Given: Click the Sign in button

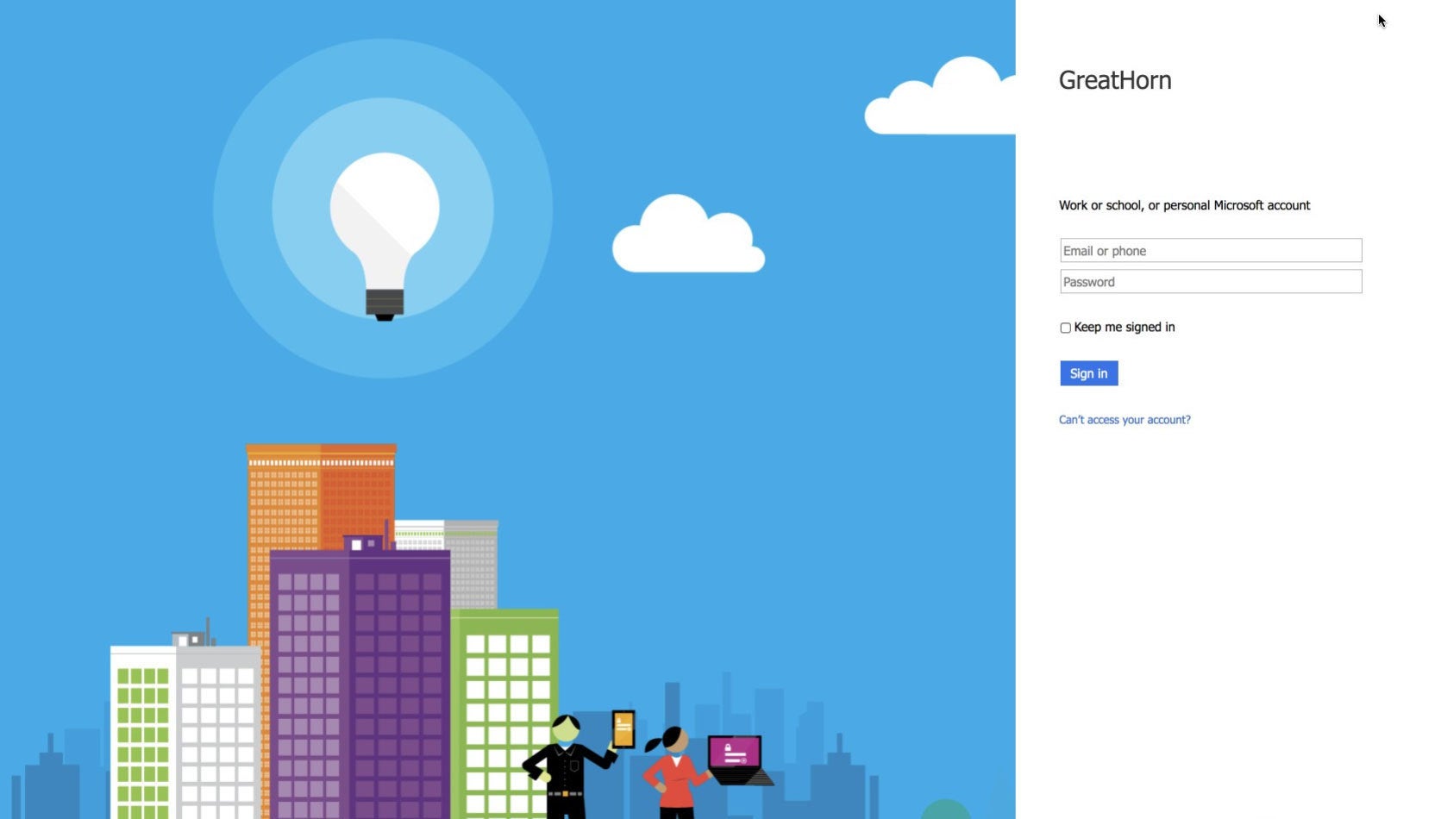Looking at the screenshot, I should pyautogui.click(x=1088, y=373).
